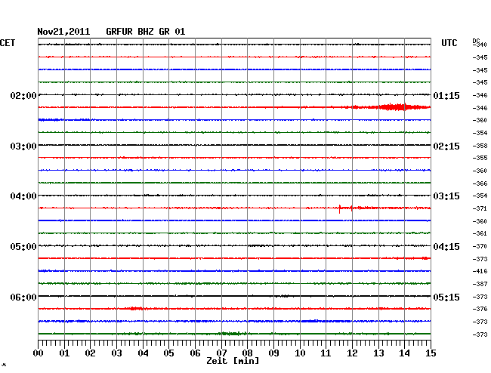The height and width of the screenshot is (373, 491).
Task: Click the DC offset value -387
Action: tap(480, 284)
